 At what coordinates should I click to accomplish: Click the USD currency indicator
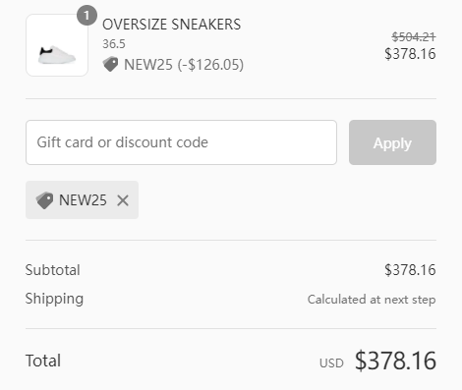tap(331, 363)
